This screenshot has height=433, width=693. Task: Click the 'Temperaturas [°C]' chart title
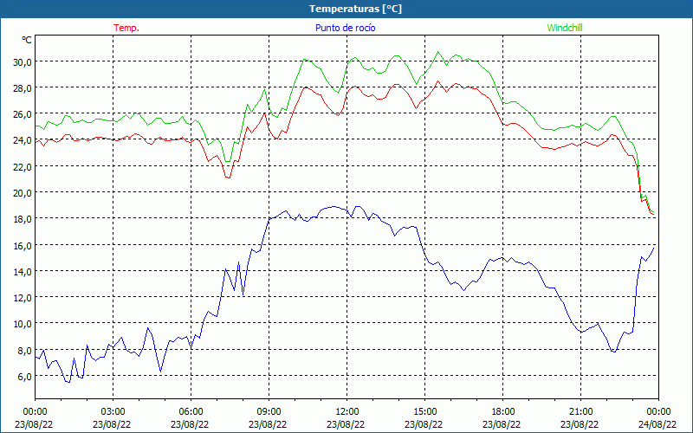(355, 9)
